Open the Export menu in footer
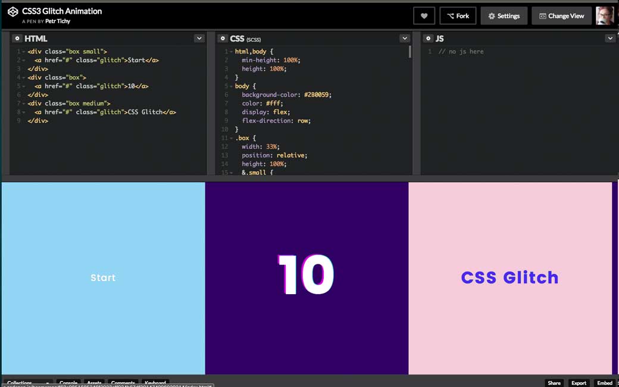The image size is (619, 387). point(579,383)
